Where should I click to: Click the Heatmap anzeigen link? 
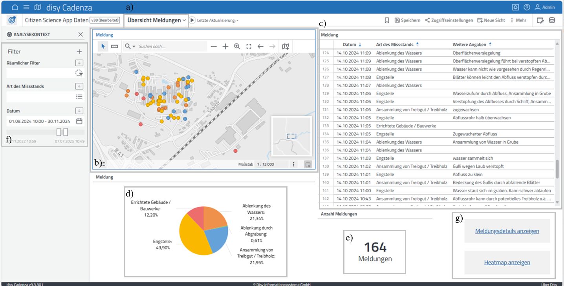[507, 262]
